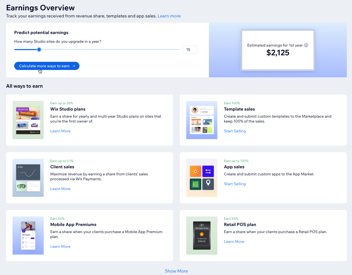Click the App sales heading
Screen dimensions: 352x275
point(234,167)
